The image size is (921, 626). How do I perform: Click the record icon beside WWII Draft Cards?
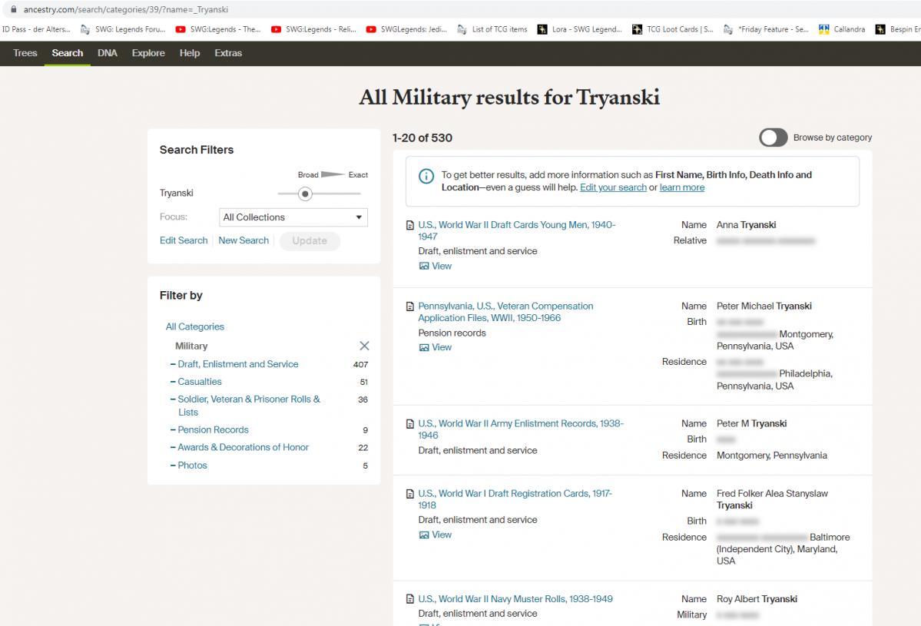[410, 226]
